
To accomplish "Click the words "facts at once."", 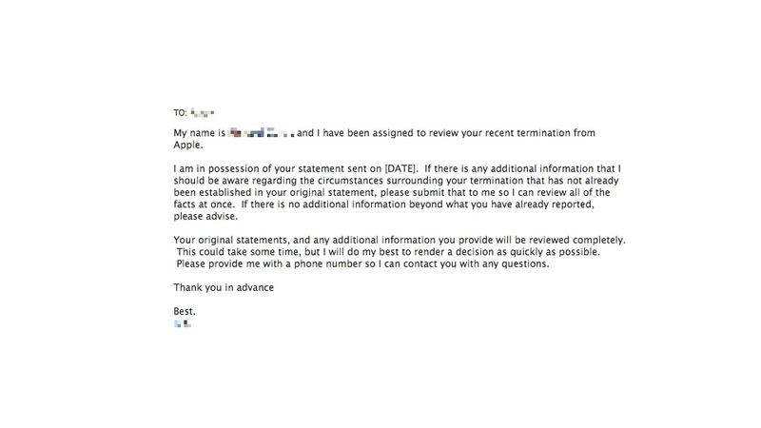I will click(x=205, y=204).
